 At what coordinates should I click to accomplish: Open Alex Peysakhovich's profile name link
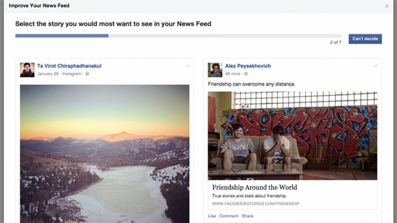point(248,66)
